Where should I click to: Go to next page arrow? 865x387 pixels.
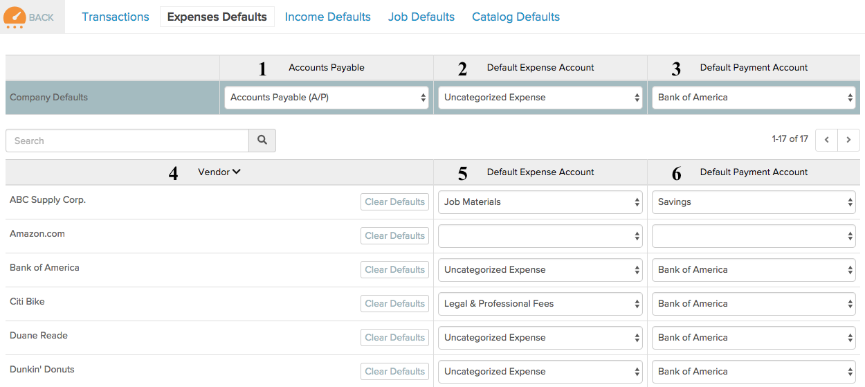(x=848, y=140)
